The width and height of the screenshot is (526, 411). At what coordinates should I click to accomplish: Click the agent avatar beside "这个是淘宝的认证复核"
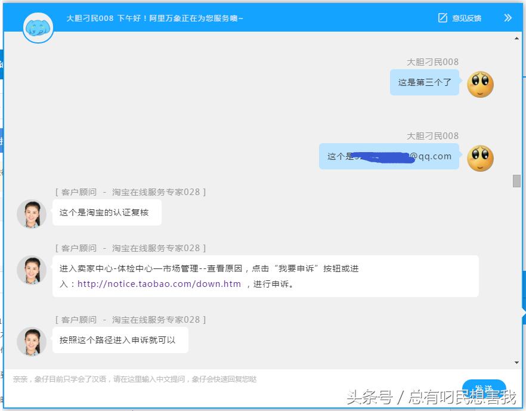pos(31,214)
